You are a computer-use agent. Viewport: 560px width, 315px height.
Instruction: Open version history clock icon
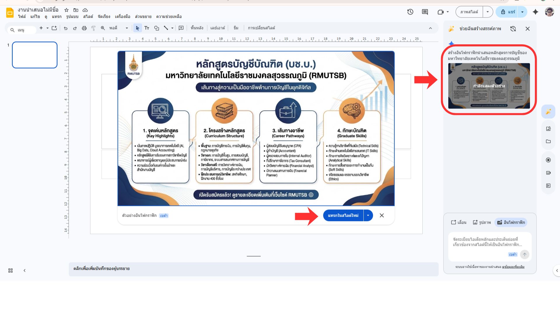(410, 12)
